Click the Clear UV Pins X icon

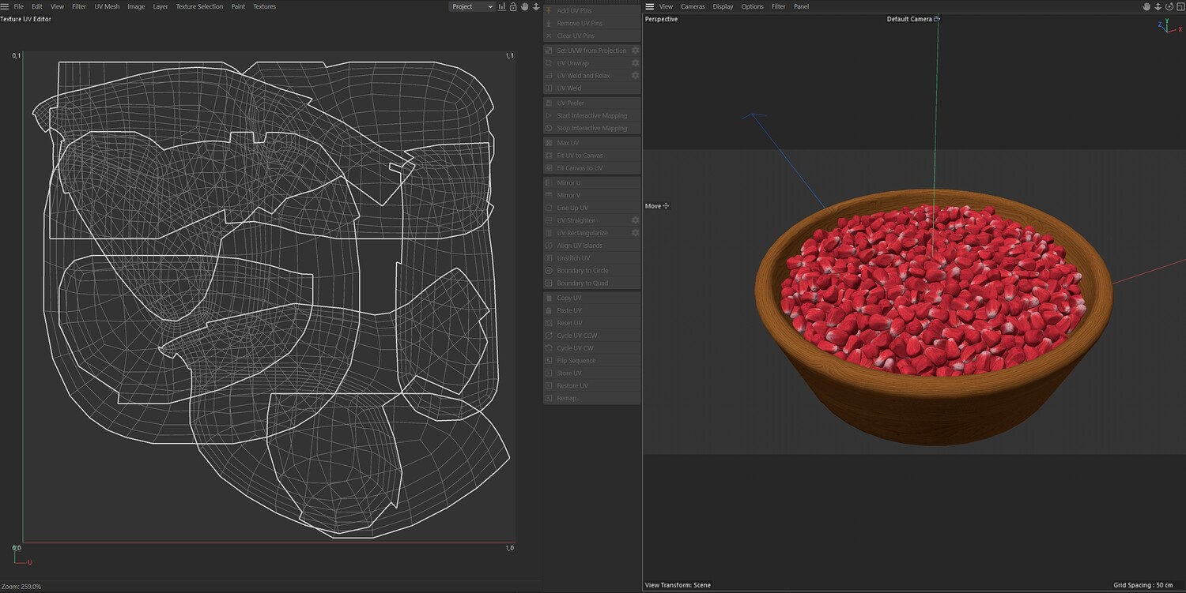549,36
